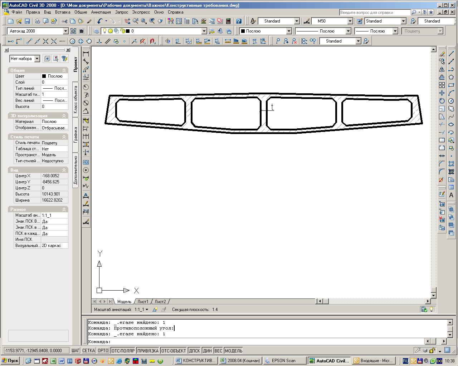The width and height of the screenshot is (458, 366).
Task: Activate the Pan realtime hand tool
Action: pos(127,21)
